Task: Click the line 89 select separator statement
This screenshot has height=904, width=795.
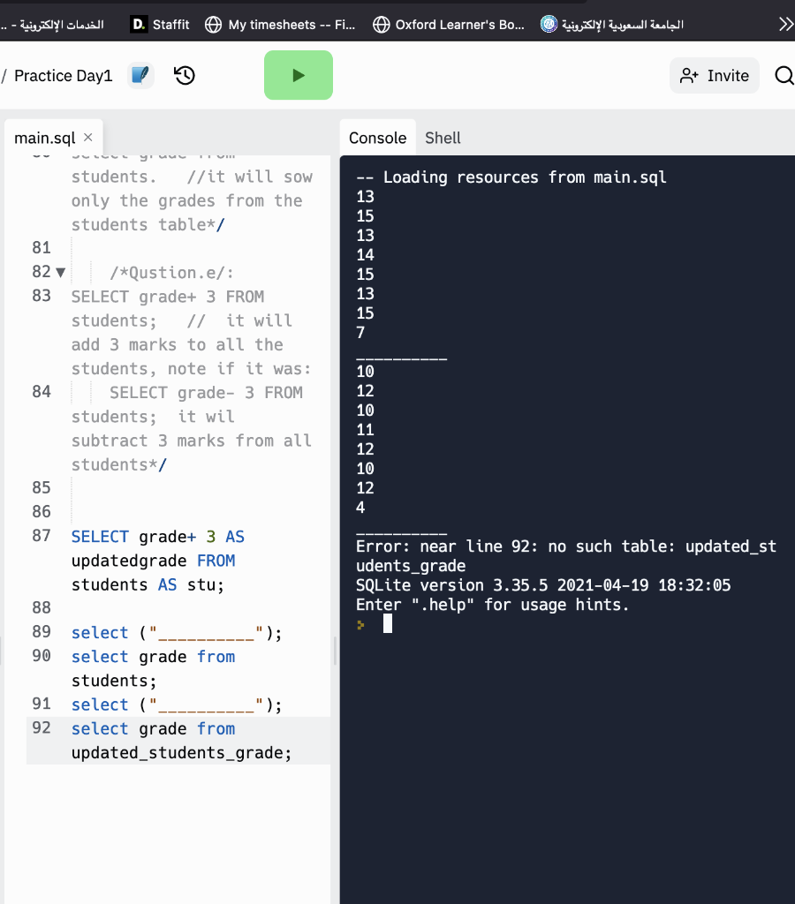Action: click(x=177, y=632)
